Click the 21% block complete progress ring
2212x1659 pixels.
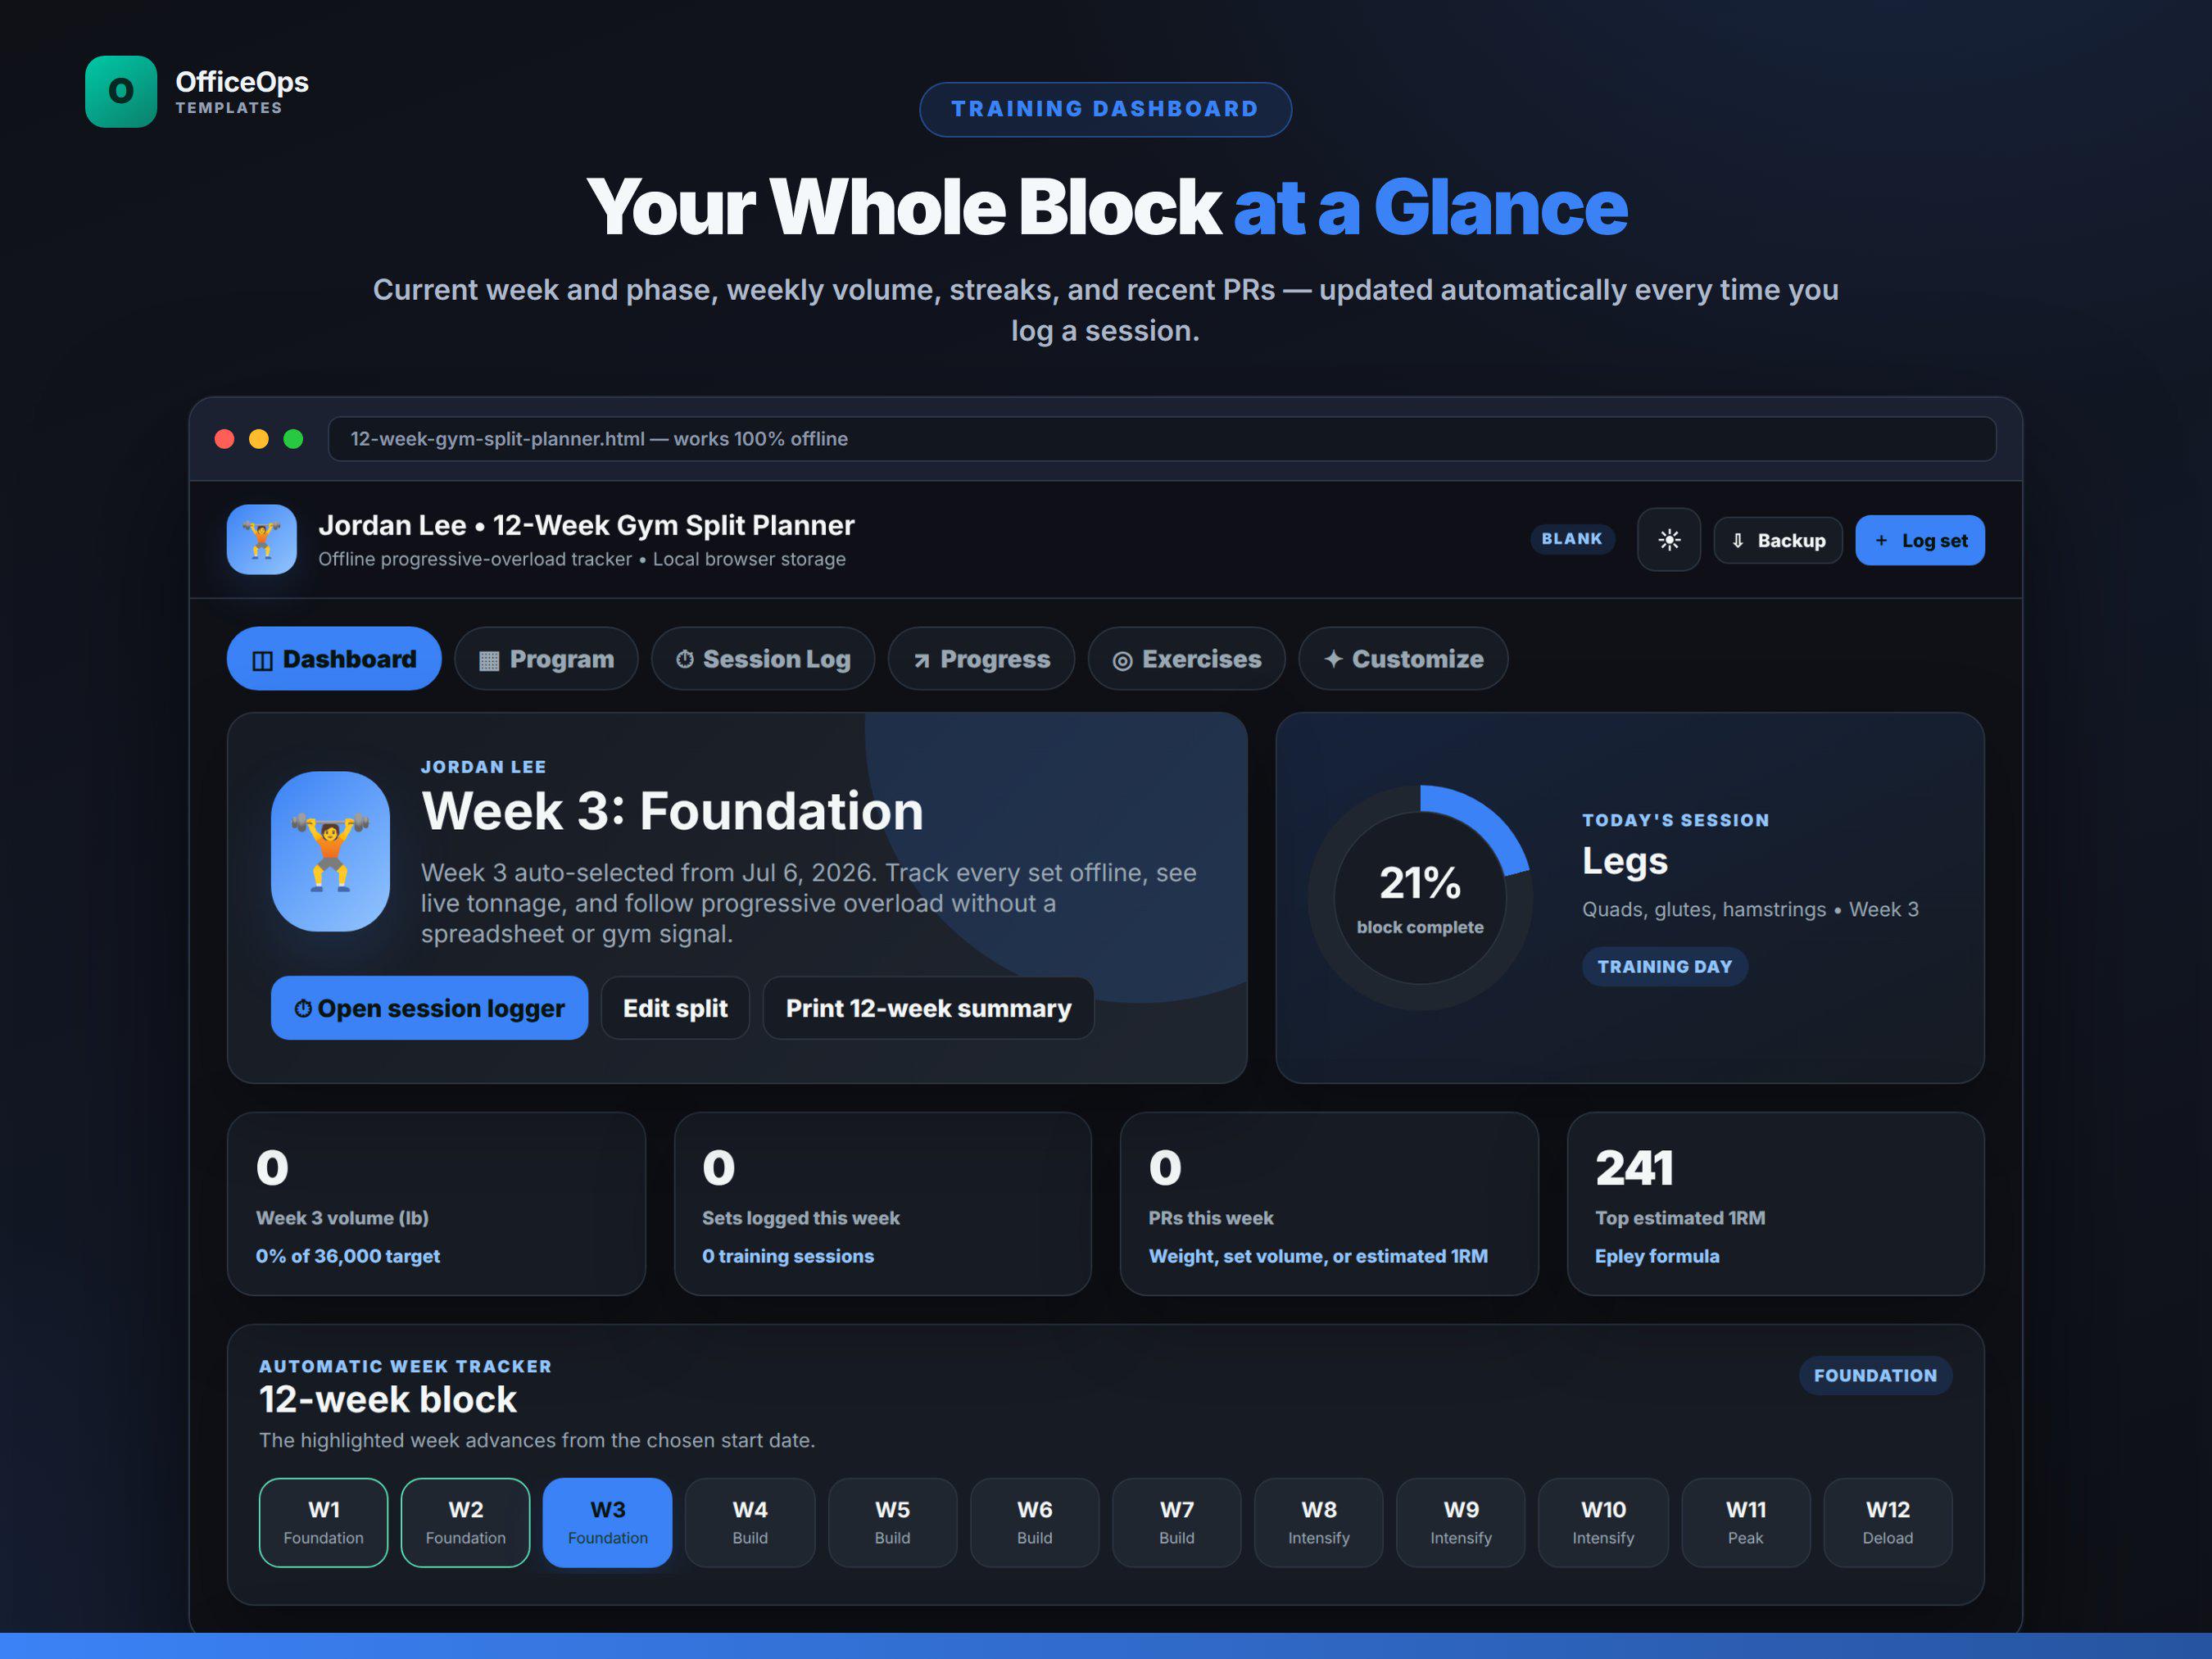click(x=1419, y=897)
